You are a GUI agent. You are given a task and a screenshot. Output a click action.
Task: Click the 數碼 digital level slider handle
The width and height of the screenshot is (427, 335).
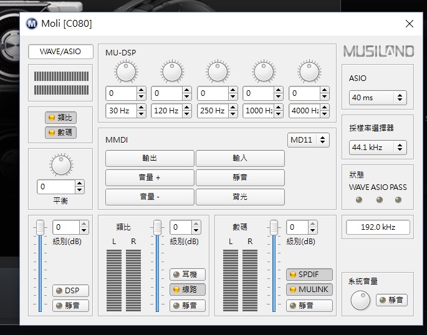274,228
